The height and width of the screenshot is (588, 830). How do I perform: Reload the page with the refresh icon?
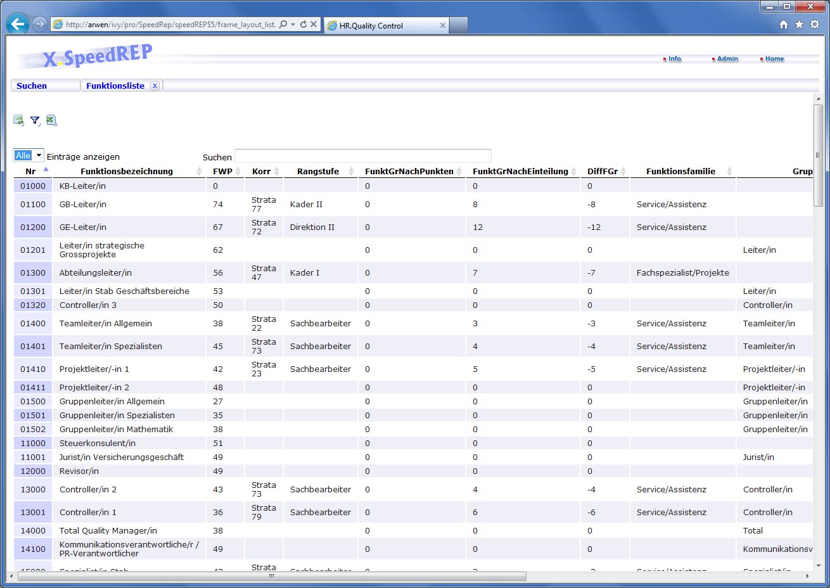[303, 25]
